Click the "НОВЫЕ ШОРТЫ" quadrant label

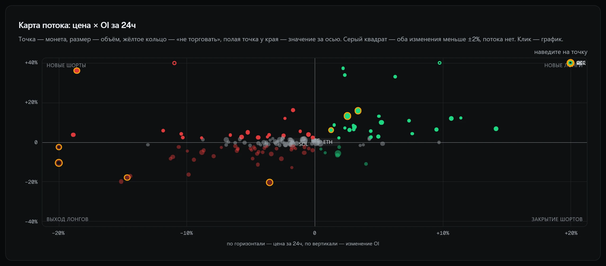point(66,65)
